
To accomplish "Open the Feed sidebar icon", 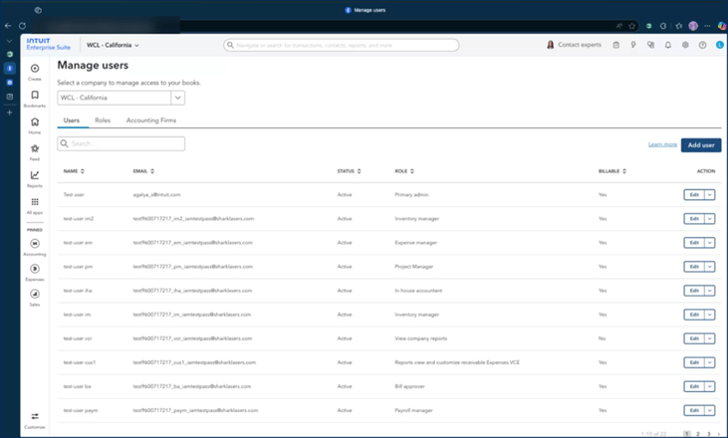I will coord(35,150).
